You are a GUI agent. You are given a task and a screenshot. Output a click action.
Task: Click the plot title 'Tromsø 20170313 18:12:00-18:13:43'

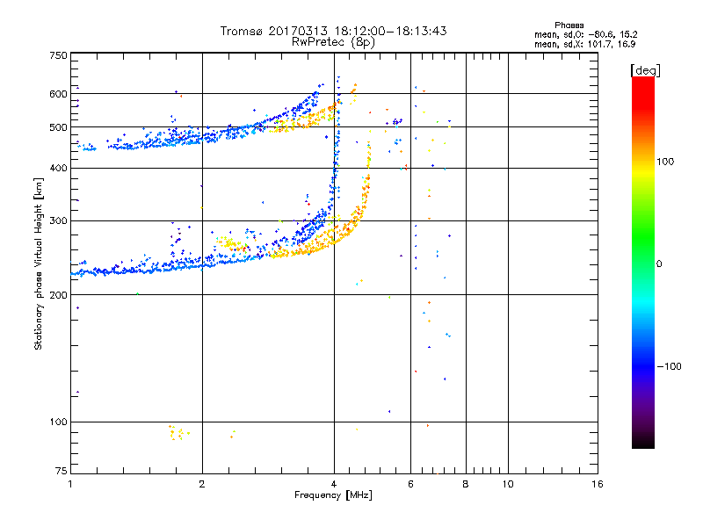(333, 31)
